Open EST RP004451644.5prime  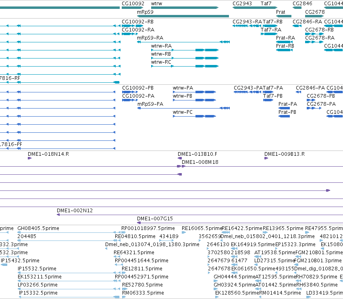(x=141, y=261)
